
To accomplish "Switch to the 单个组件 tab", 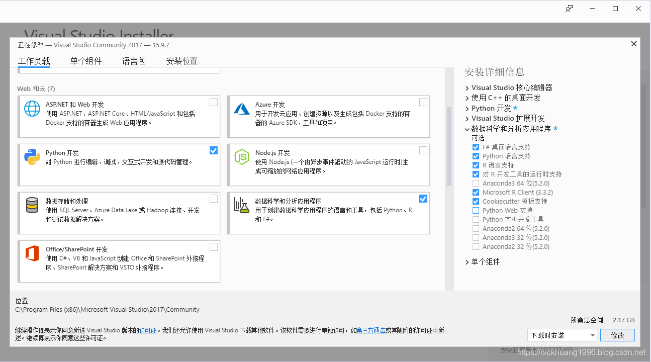I will (86, 61).
